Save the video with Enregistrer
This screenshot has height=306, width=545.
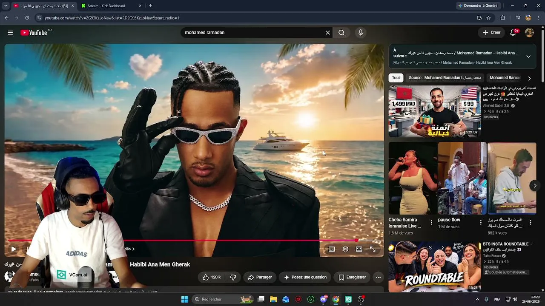(352, 277)
